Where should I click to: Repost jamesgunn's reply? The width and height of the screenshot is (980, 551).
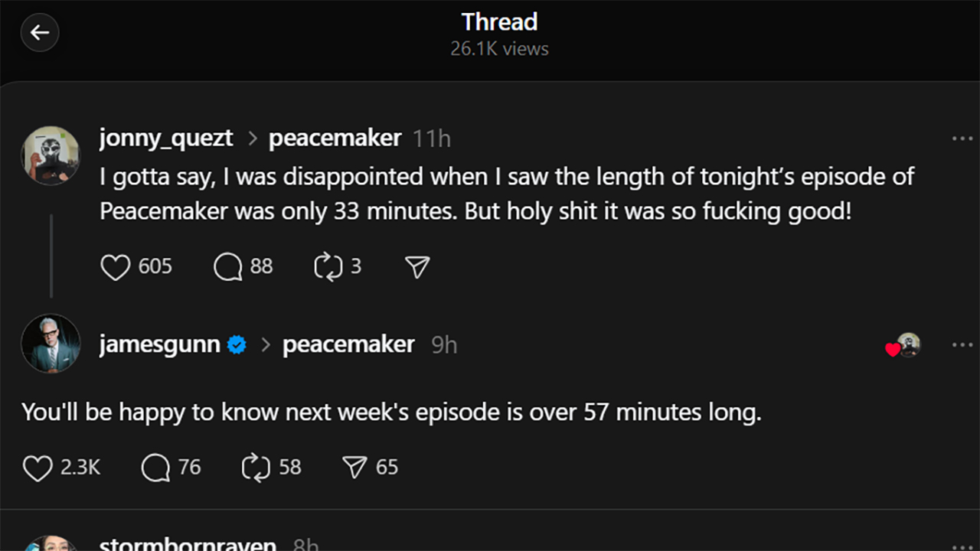click(x=255, y=468)
